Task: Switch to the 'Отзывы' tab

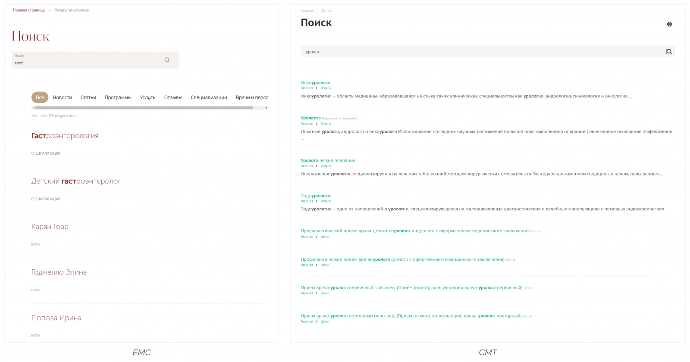Action: pyautogui.click(x=173, y=97)
